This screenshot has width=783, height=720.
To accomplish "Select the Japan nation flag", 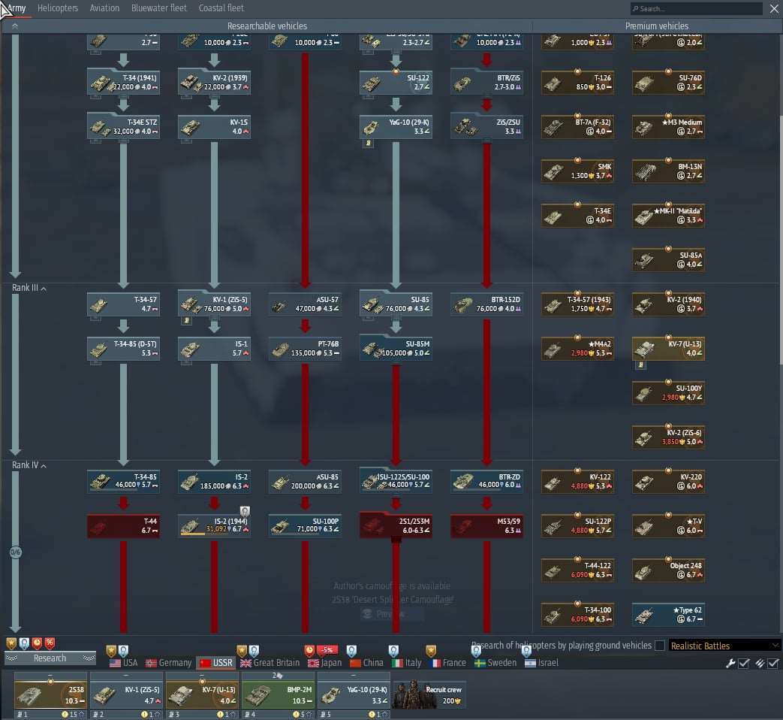I will click(x=324, y=662).
